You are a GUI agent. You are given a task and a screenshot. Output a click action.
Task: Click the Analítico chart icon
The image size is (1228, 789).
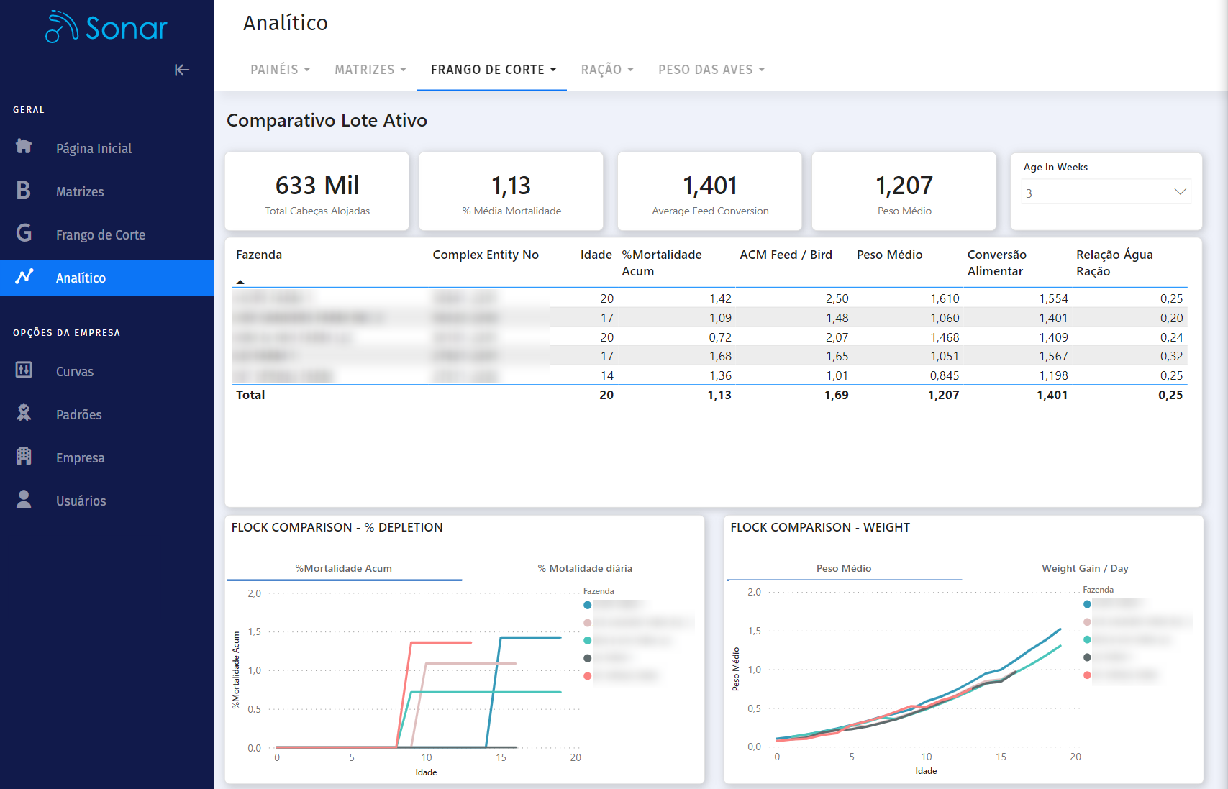(x=24, y=276)
